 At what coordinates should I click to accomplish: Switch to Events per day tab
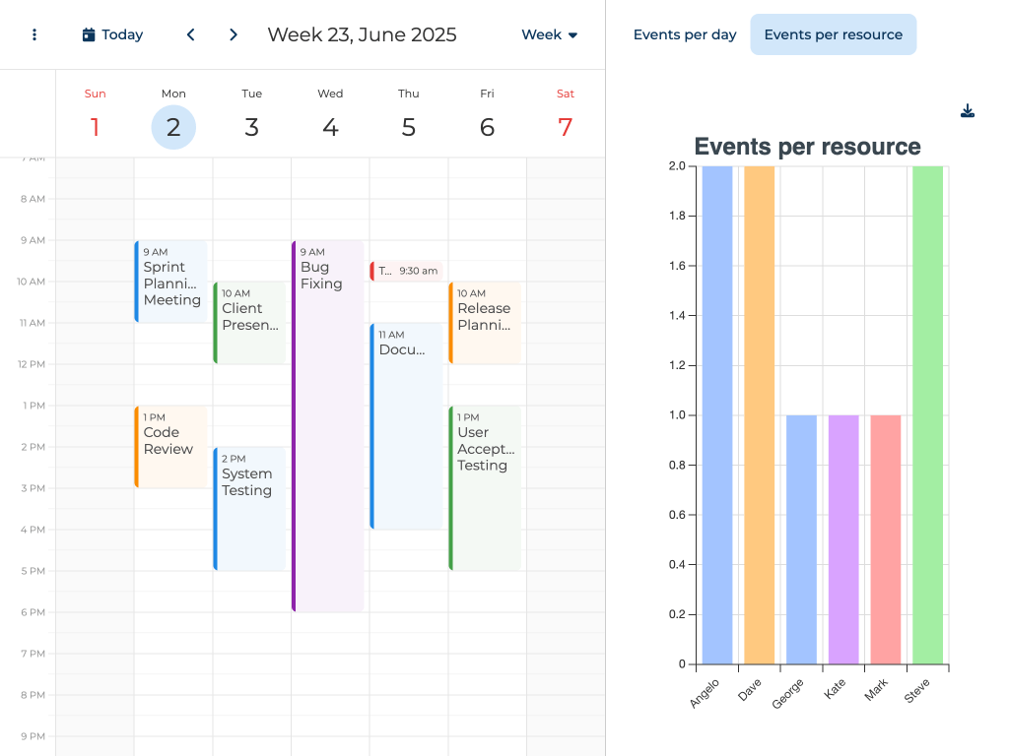685,34
